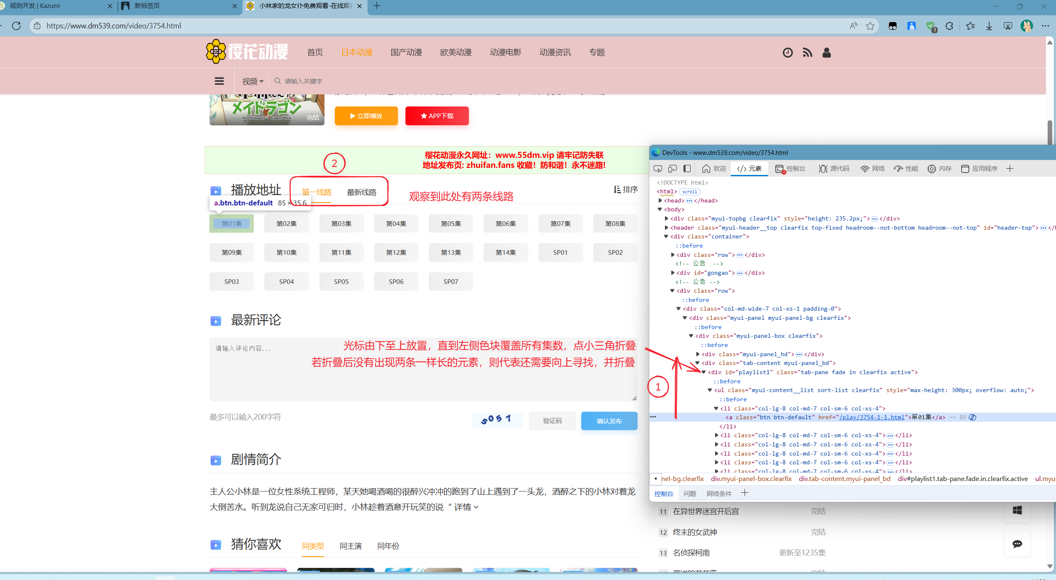1056x580 pixels.
Task: Click the 立即播放 button
Action: 366,116
